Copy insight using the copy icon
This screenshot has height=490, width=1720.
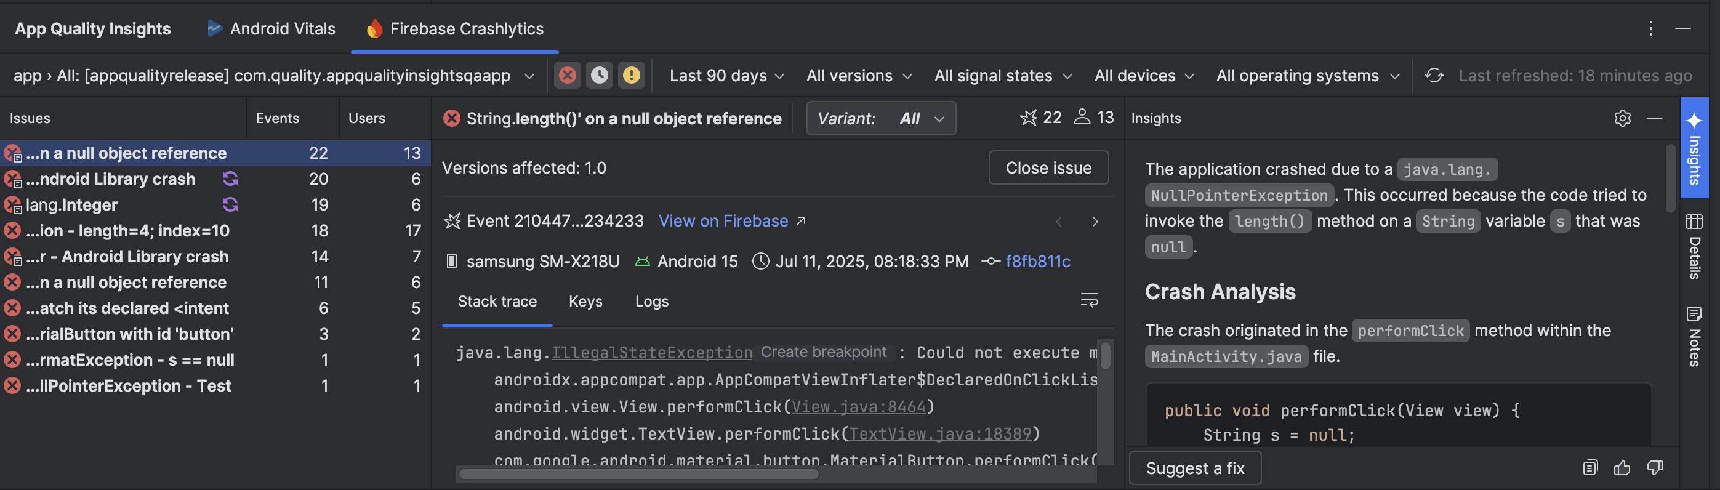(1589, 467)
